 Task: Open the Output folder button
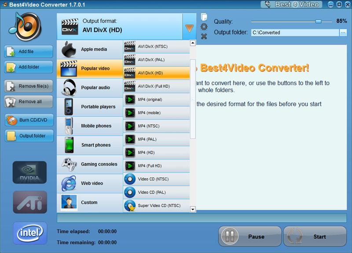click(x=29, y=136)
